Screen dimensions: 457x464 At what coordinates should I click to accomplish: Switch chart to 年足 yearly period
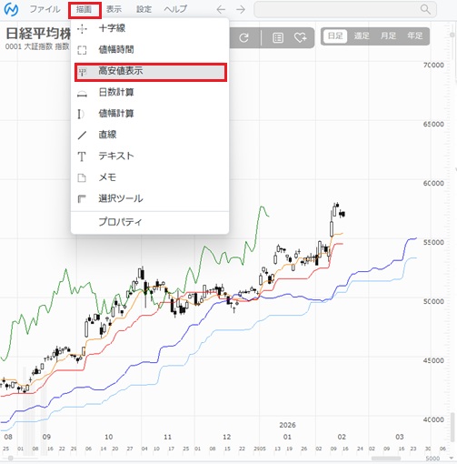(415, 36)
